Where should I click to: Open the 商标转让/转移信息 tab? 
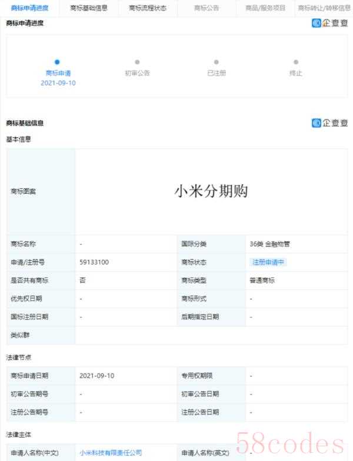324,8
